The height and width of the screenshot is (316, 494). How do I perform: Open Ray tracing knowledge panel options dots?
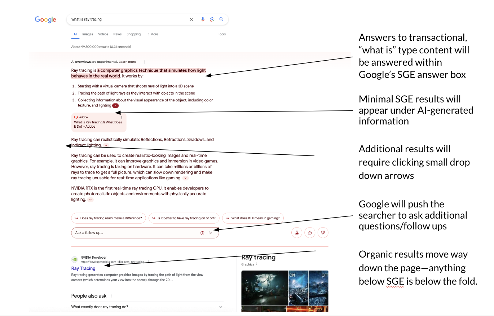[x=257, y=264]
